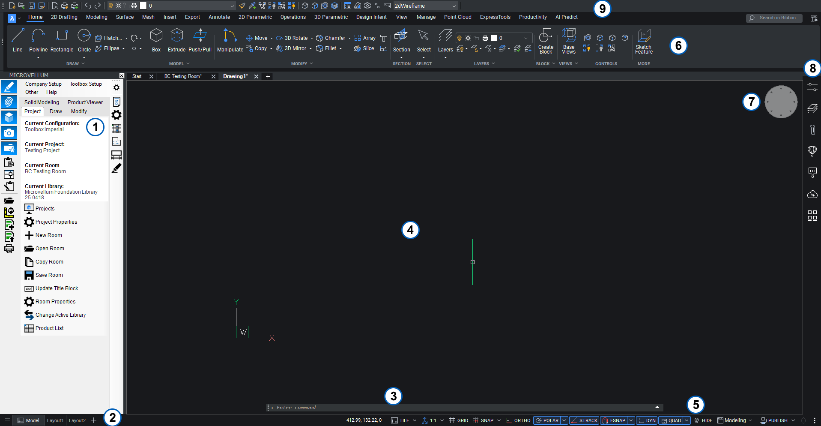Open the 2dWireframe visual style dropdown
Image resolution: width=821 pixels, height=426 pixels.
[x=425, y=6]
